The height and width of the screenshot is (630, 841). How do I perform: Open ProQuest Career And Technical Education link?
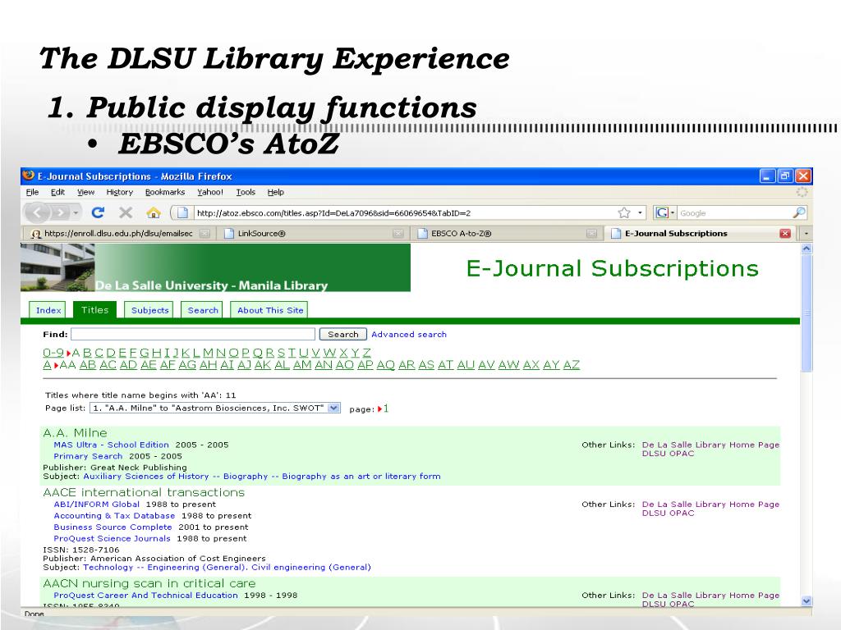coord(145,596)
